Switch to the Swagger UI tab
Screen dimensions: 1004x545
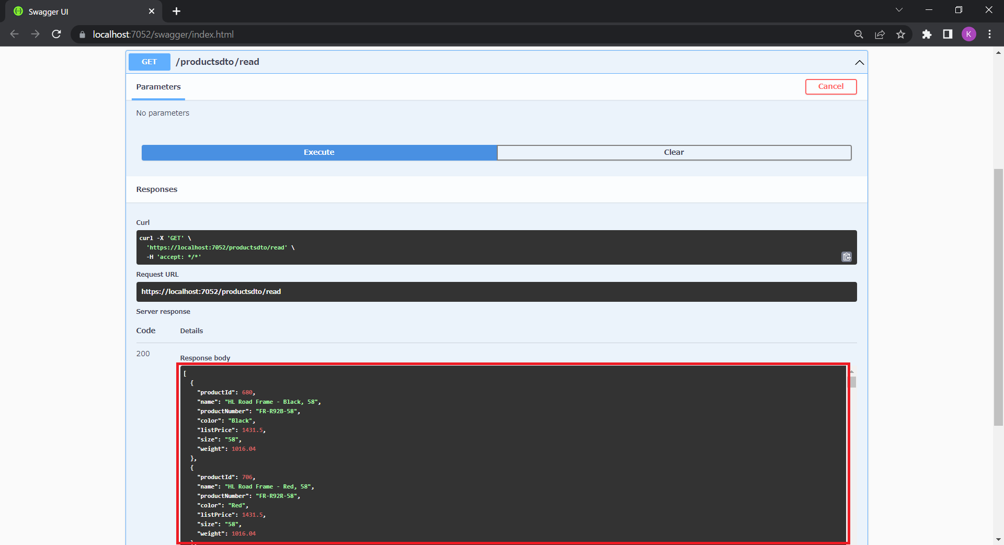84,12
